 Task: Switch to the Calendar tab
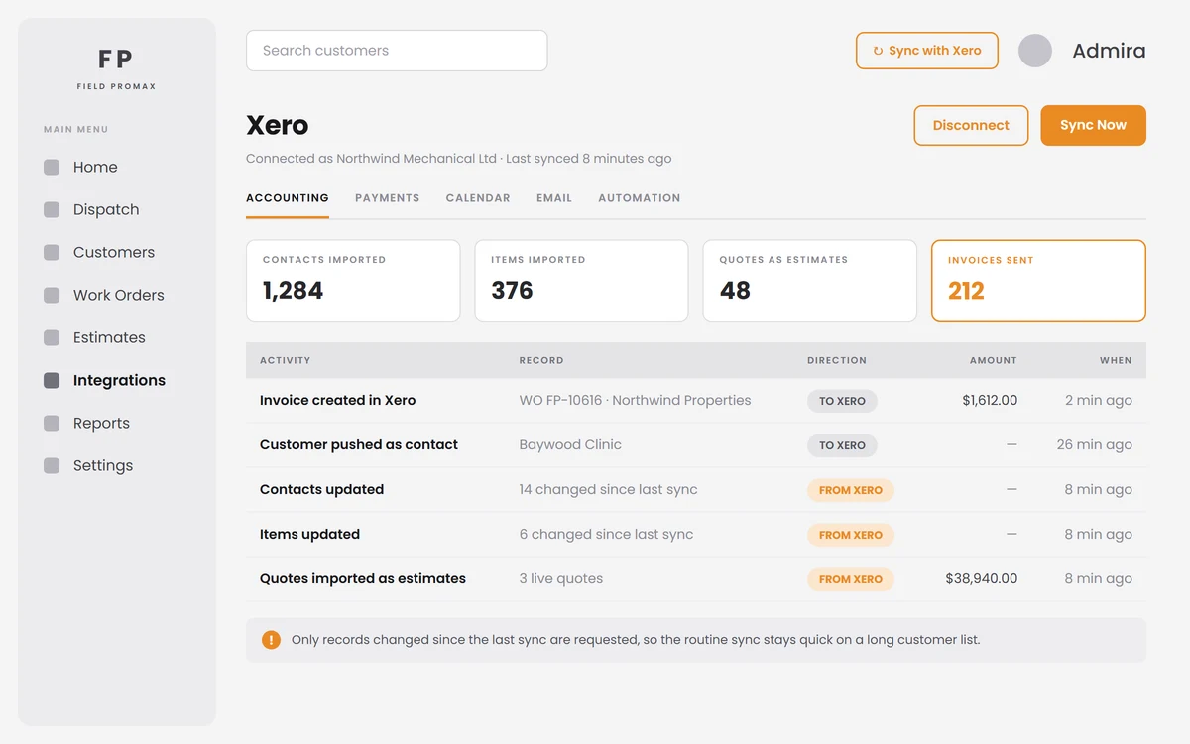[478, 198]
